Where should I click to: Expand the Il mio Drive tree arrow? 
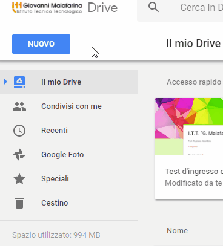tap(5, 82)
